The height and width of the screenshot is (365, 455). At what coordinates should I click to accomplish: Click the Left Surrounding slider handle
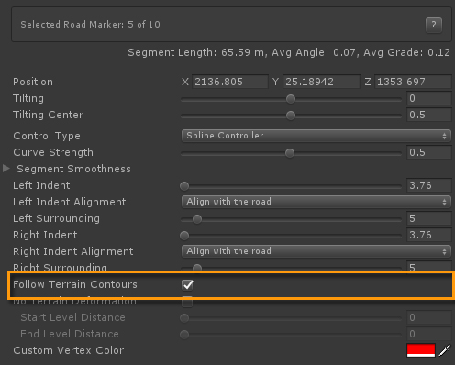tap(197, 219)
